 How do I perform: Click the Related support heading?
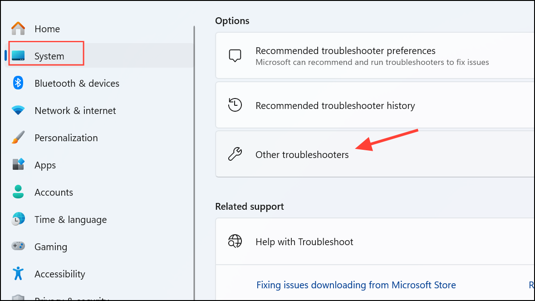coord(250,207)
